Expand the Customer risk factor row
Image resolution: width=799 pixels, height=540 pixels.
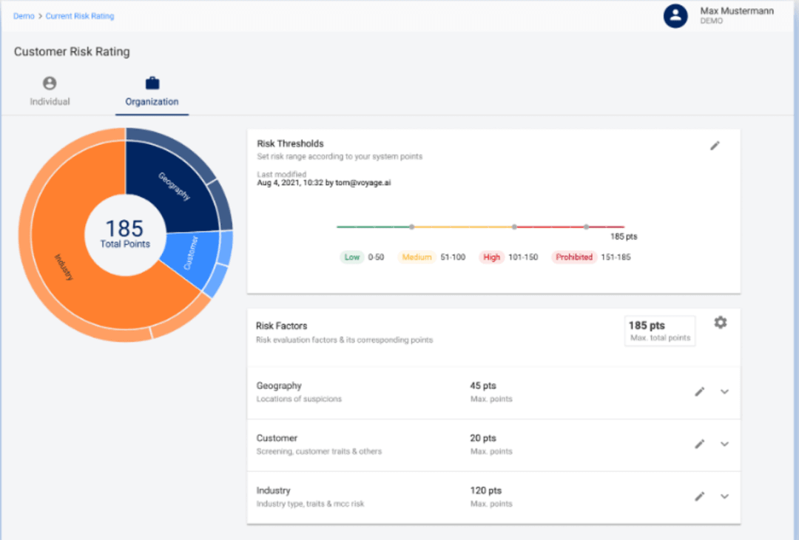click(724, 445)
